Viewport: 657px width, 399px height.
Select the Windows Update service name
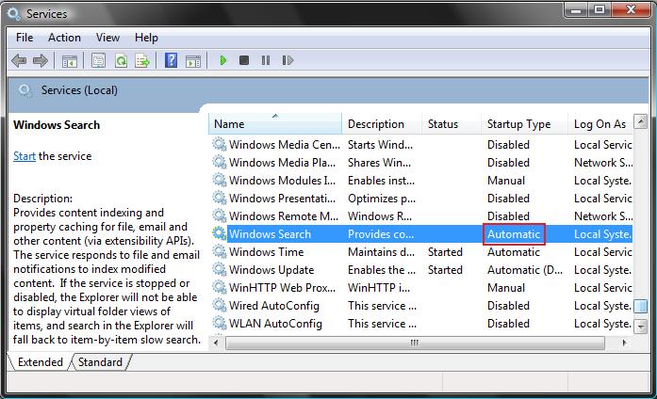pyautogui.click(x=271, y=270)
